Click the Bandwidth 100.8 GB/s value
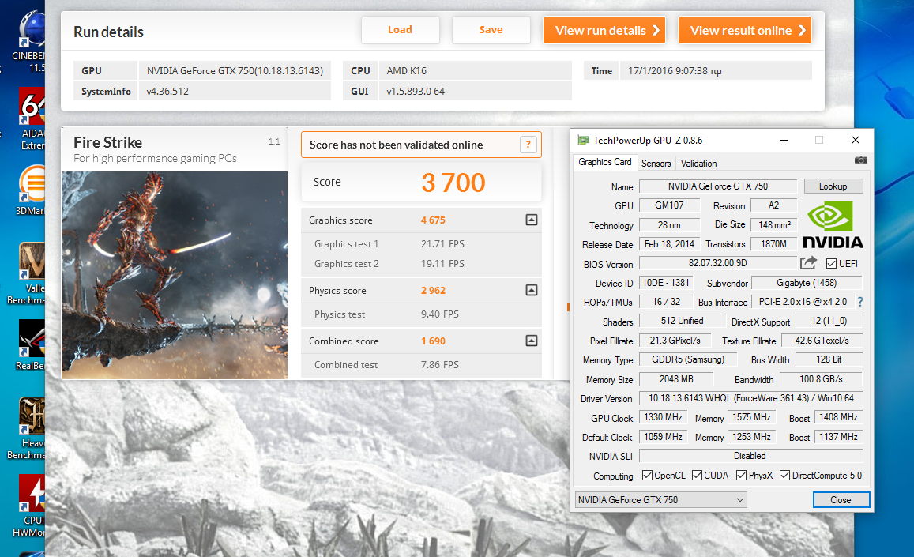This screenshot has height=557, width=914. (x=821, y=379)
